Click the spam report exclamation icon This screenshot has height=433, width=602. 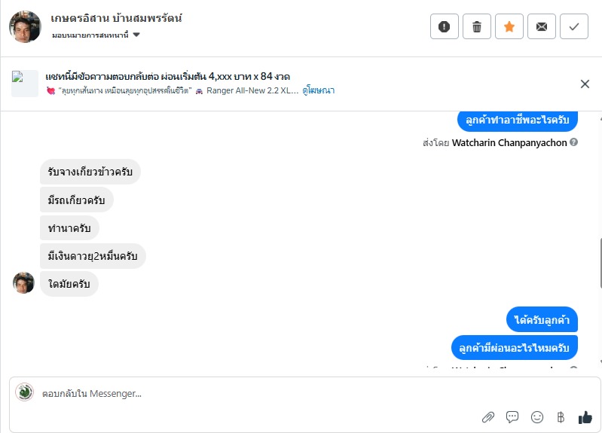coord(445,26)
